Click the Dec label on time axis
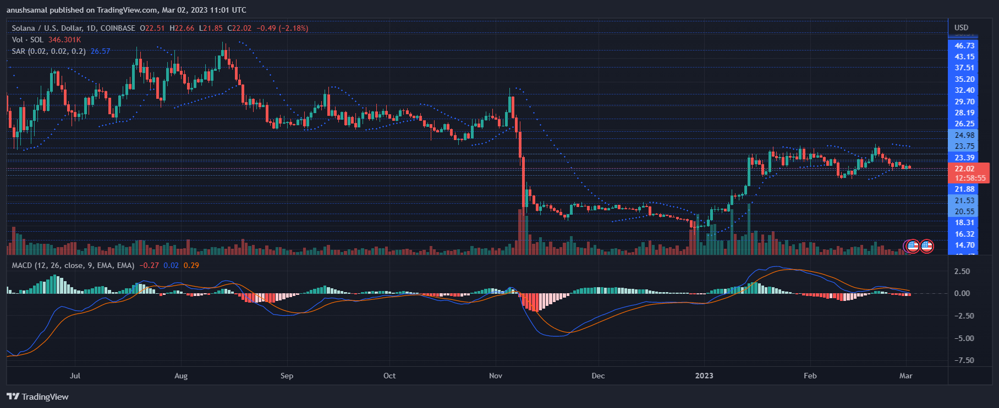999x408 pixels. coord(598,376)
